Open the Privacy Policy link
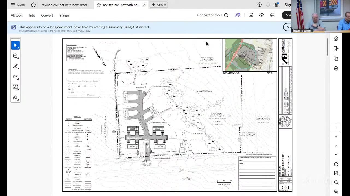This screenshot has width=350, height=196. [x=84, y=31]
